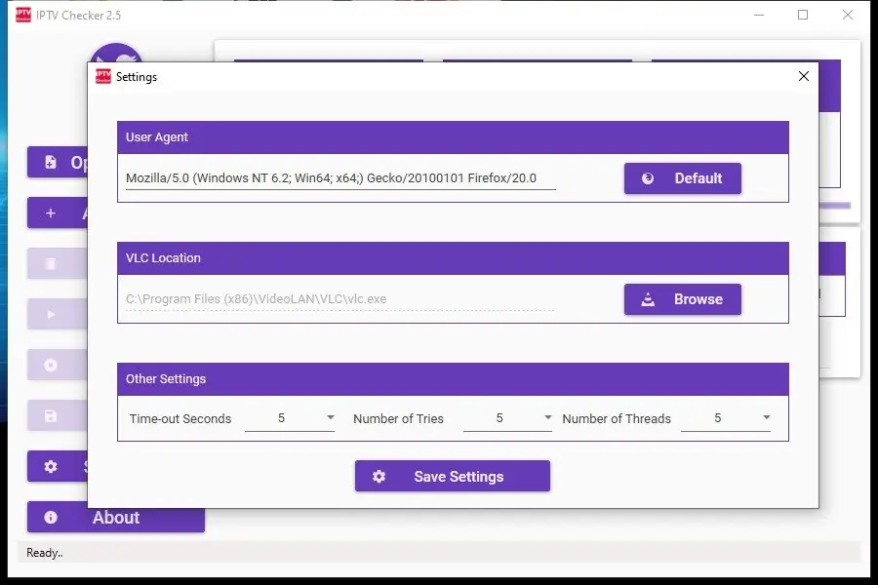The height and width of the screenshot is (585, 878).
Task: Click the IPTV Checker 2.5 app icon
Action: 23,16
